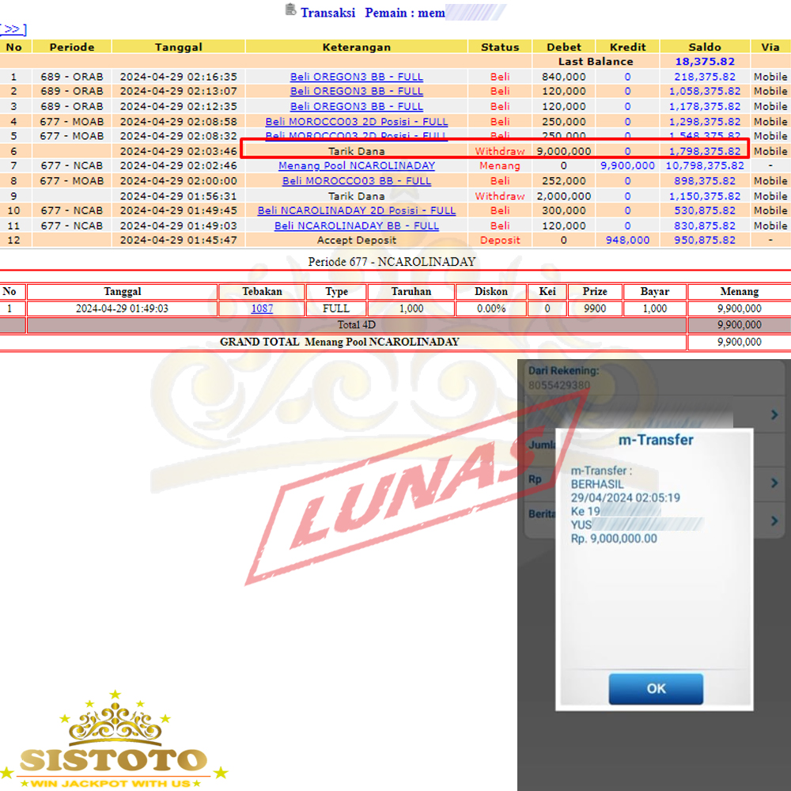This screenshot has height=791, width=791.
Task: Click the Saldo column header
Action: [x=704, y=47]
